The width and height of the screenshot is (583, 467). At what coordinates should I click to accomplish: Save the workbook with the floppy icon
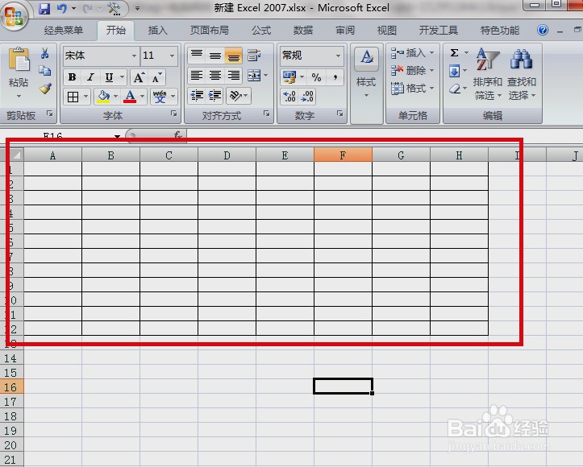44,8
